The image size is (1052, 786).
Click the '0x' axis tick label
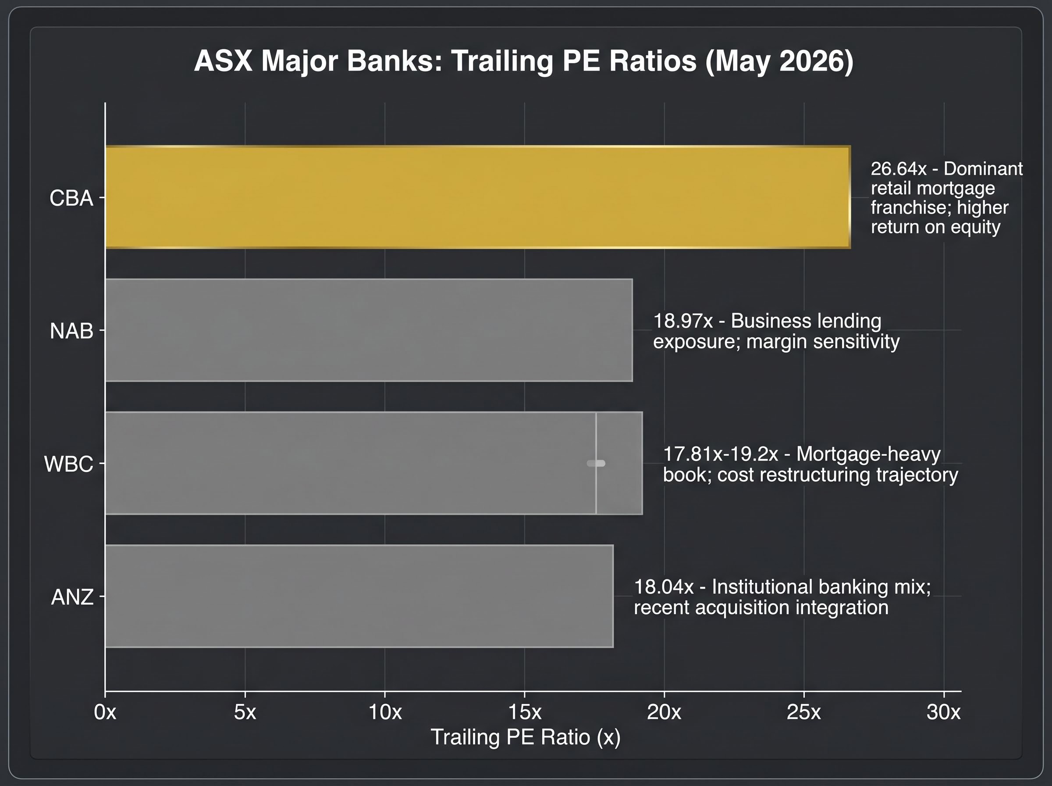pos(105,712)
